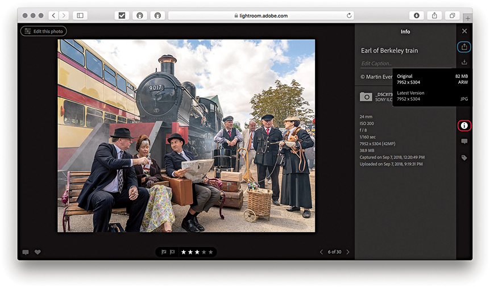
Task: Toggle the Safari sidebar button
Action: (80, 15)
